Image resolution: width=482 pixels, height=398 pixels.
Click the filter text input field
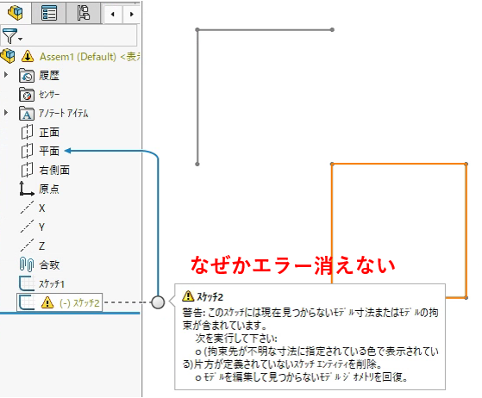80,35
